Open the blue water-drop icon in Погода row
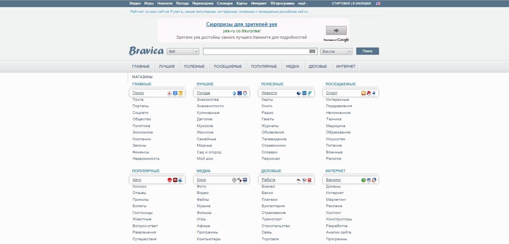The image size is (509, 244). tap(234, 93)
